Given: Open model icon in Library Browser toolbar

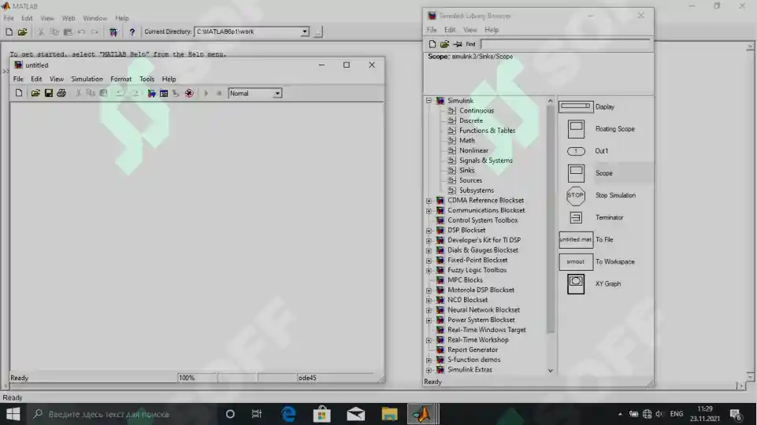Looking at the screenshot, I should pyautogui.click(x=444, y=44).
